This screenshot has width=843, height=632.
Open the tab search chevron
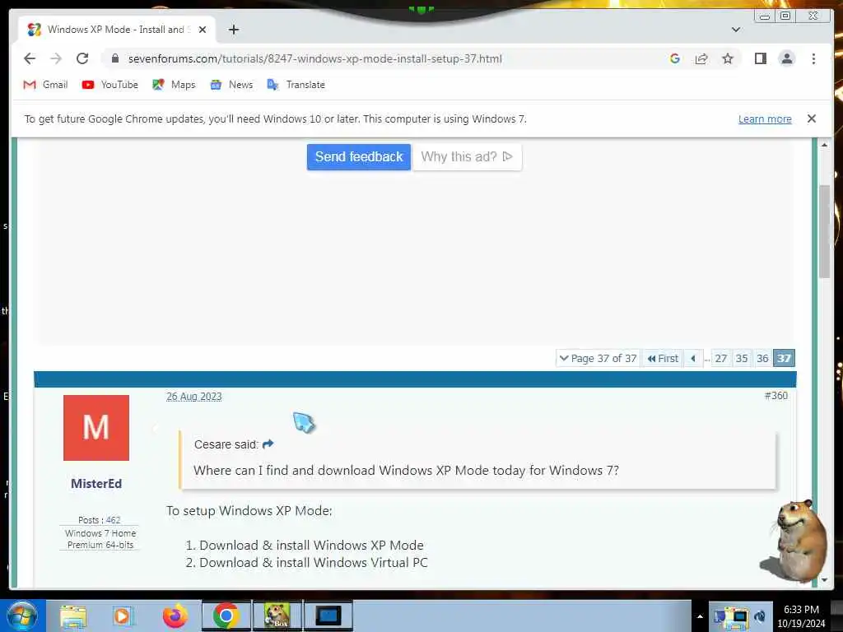coord(735,30)
